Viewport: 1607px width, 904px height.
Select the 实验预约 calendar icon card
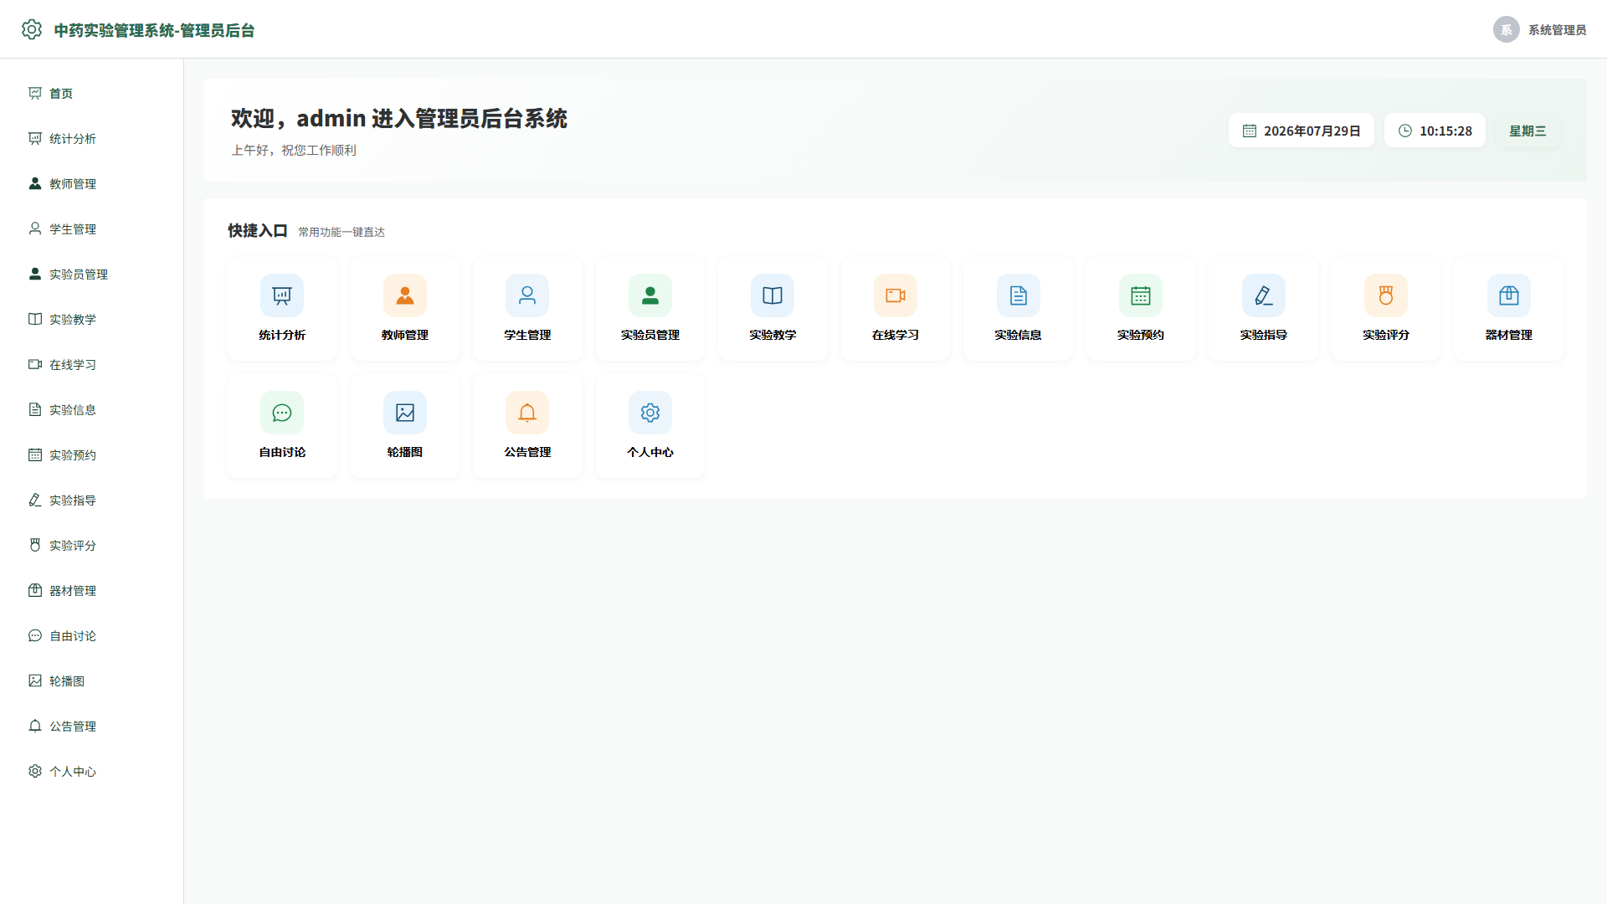click(x=1141, y=309)
